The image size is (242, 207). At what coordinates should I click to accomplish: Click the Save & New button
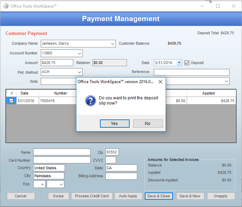point(190,196)
